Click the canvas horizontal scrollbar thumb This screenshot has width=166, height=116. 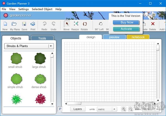point(74,103)
